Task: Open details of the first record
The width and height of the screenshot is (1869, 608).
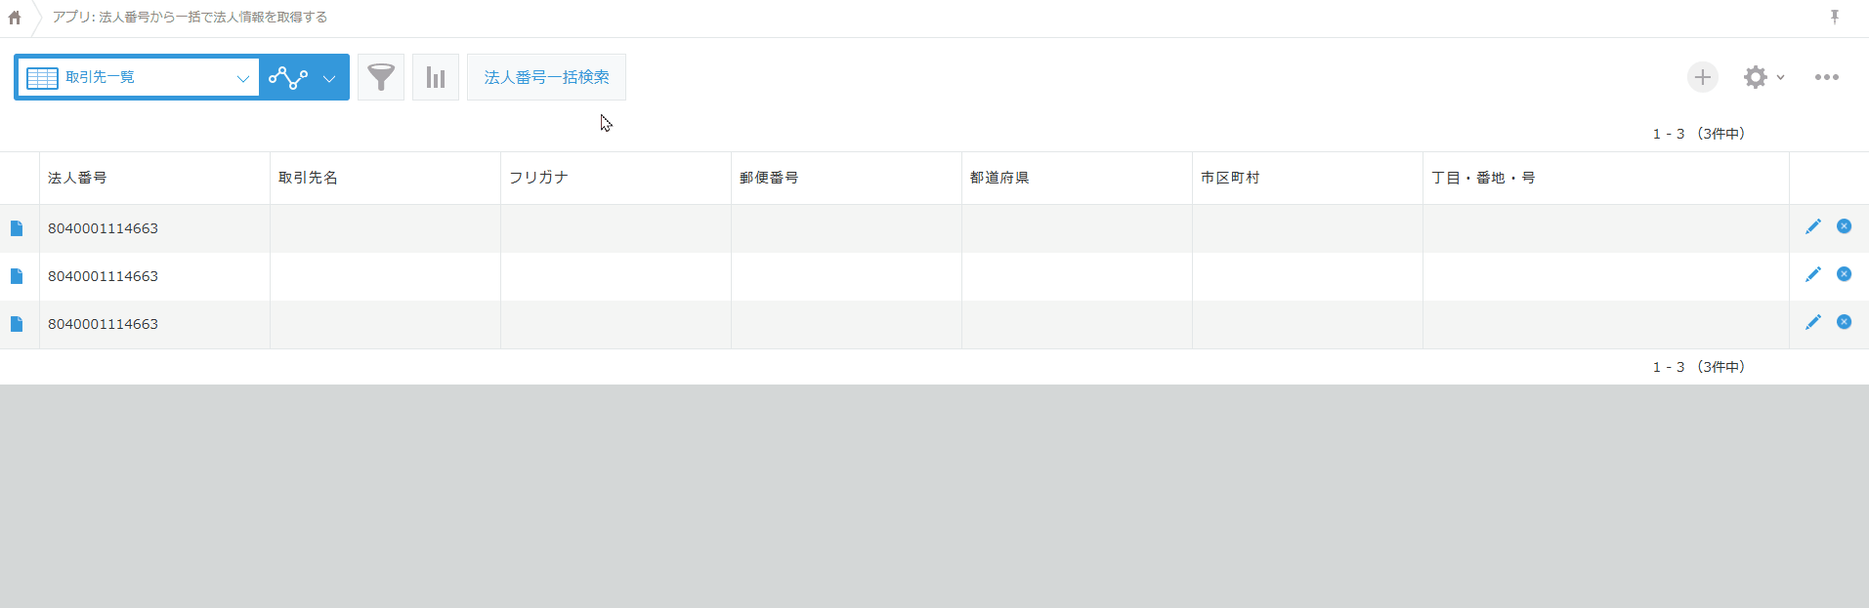Action: pos(17,228)
